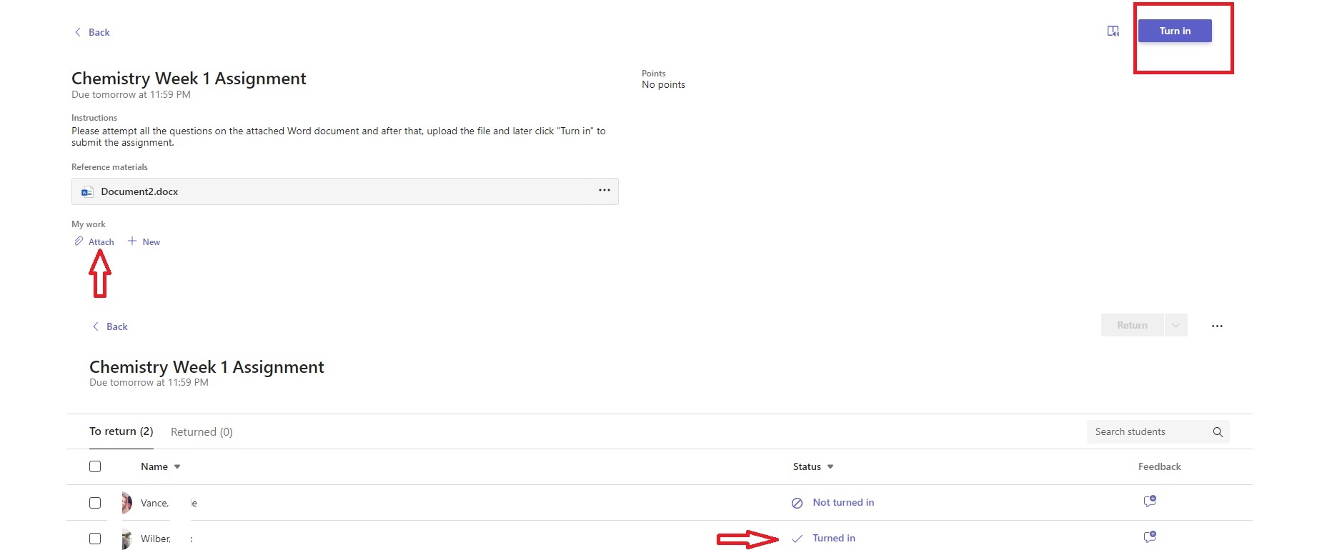Sort the list by the Name column
Viewport: 1327px width, 550px height.
click(x=161, y=466)
